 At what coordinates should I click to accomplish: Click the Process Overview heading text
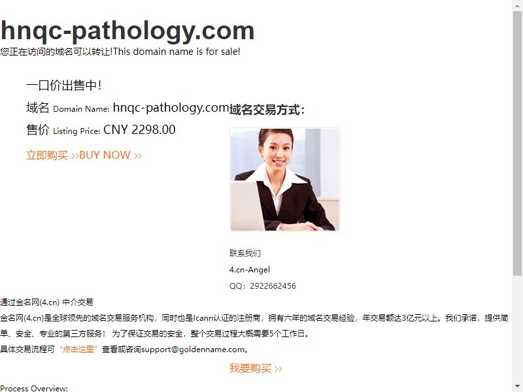[x=34, y=388]
